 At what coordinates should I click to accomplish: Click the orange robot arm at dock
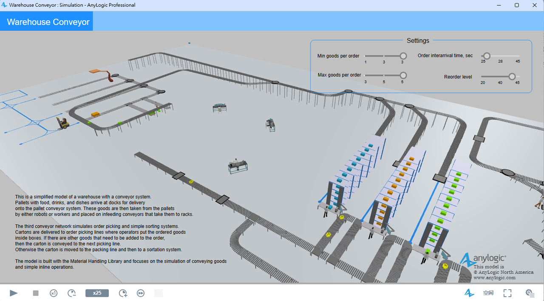(x=110, y=76)
